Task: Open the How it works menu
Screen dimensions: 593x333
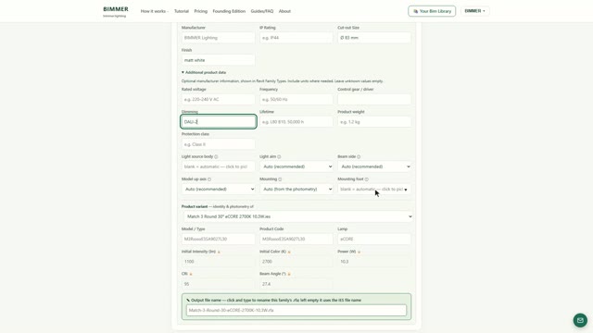Action: point(155,11)
